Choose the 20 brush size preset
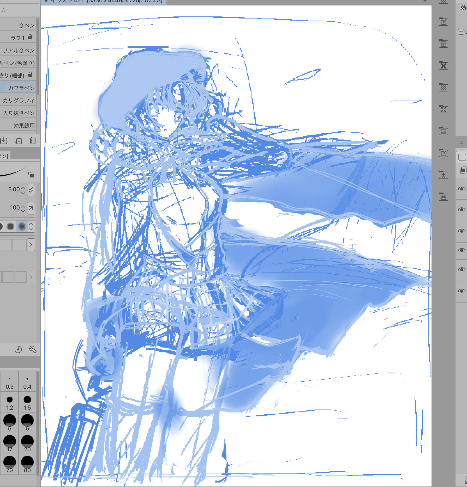This screenshot has height=487, width=467. pyautogui.click(x=27, y=443)
